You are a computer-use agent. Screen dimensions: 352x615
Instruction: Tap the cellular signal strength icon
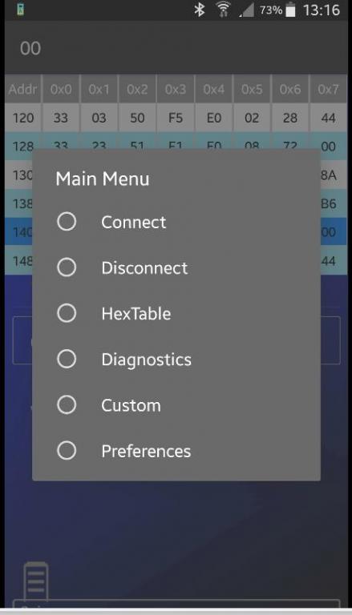247,10
